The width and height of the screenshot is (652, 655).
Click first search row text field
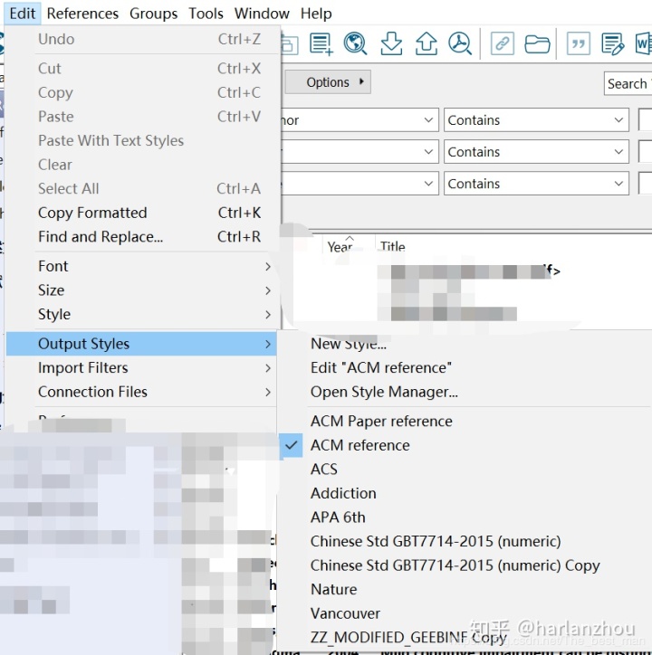(x=646, y=120)
